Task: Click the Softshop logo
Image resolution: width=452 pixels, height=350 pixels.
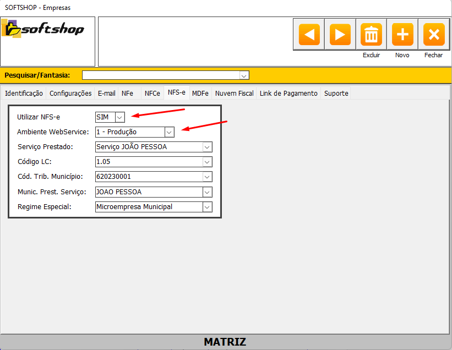Action: [x=43, y=29]
